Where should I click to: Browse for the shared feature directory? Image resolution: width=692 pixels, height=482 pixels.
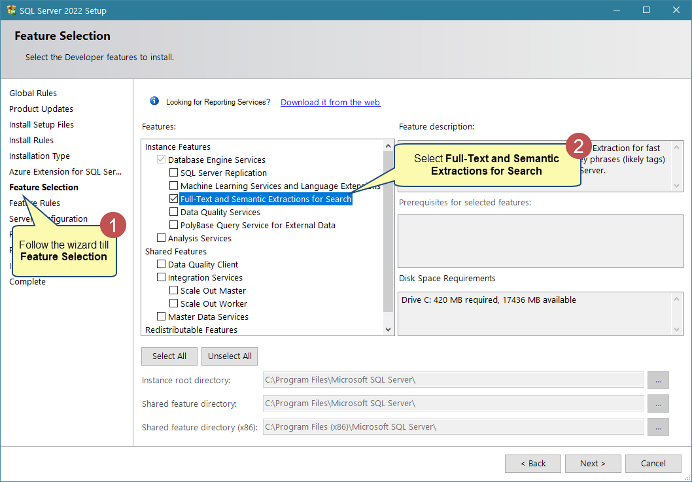tap(658, 404)
